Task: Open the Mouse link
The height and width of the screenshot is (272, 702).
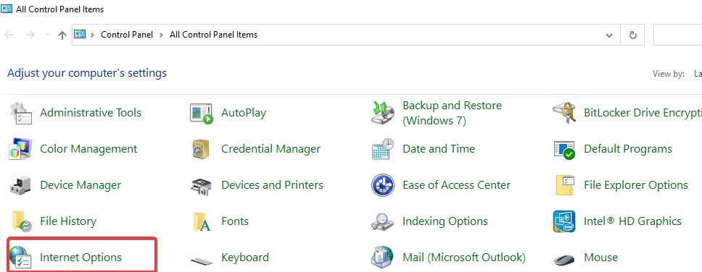Action: pos(600,258)
